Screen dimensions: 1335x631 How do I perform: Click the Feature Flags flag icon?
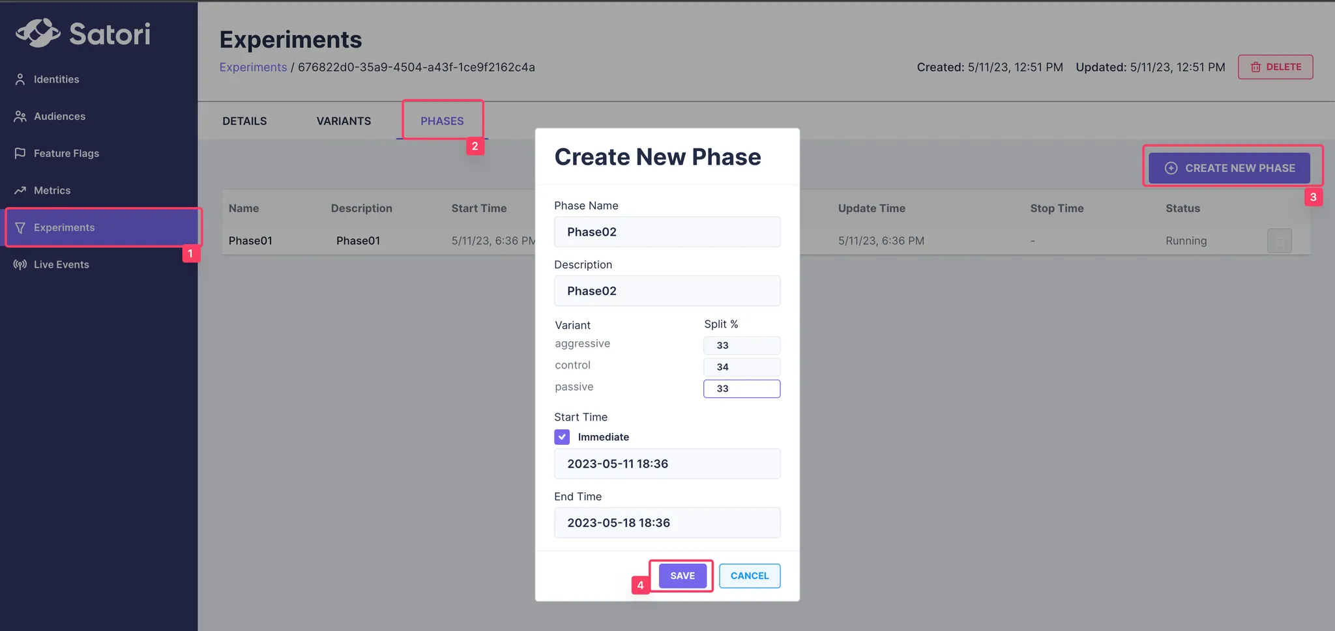click(x=20, y=154)
